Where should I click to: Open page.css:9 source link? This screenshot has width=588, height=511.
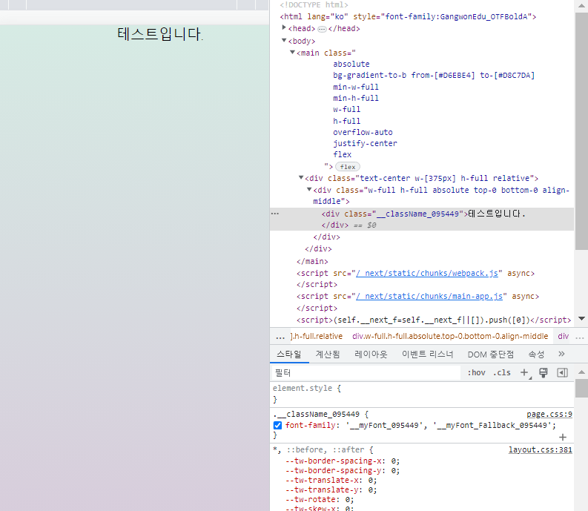[549, 414]
